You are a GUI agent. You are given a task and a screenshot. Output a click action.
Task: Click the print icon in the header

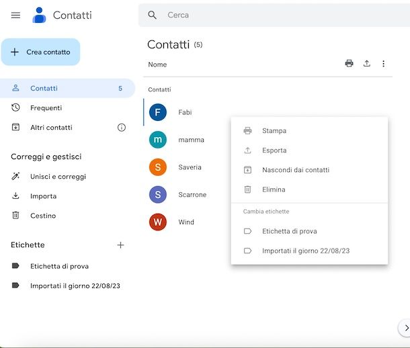349,64
